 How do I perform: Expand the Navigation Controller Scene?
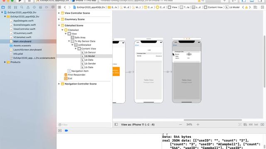[59, 84]
